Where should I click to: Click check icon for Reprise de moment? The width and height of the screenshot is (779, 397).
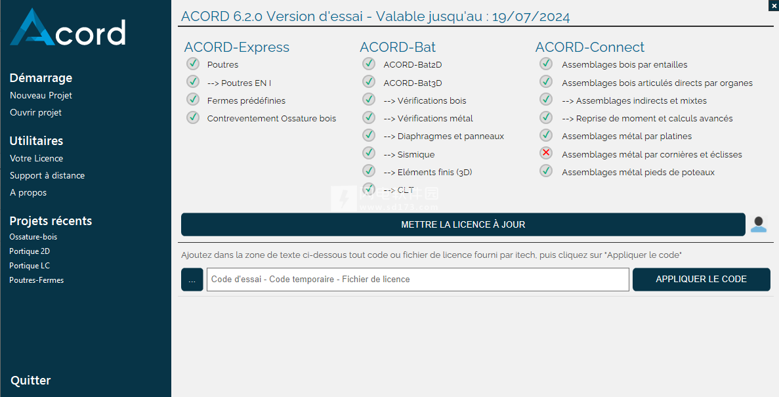tap(546, 117)
